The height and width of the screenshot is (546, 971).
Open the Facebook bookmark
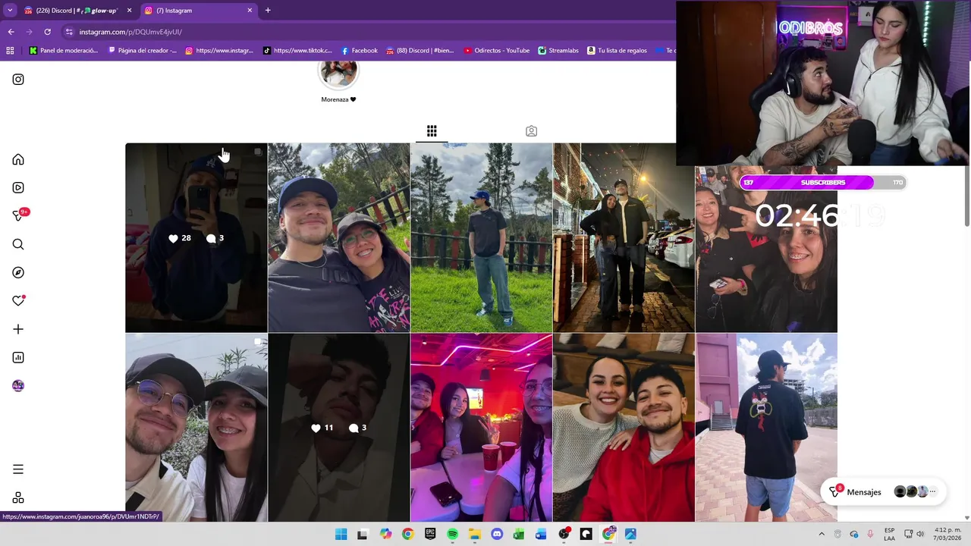pos(359,51)
